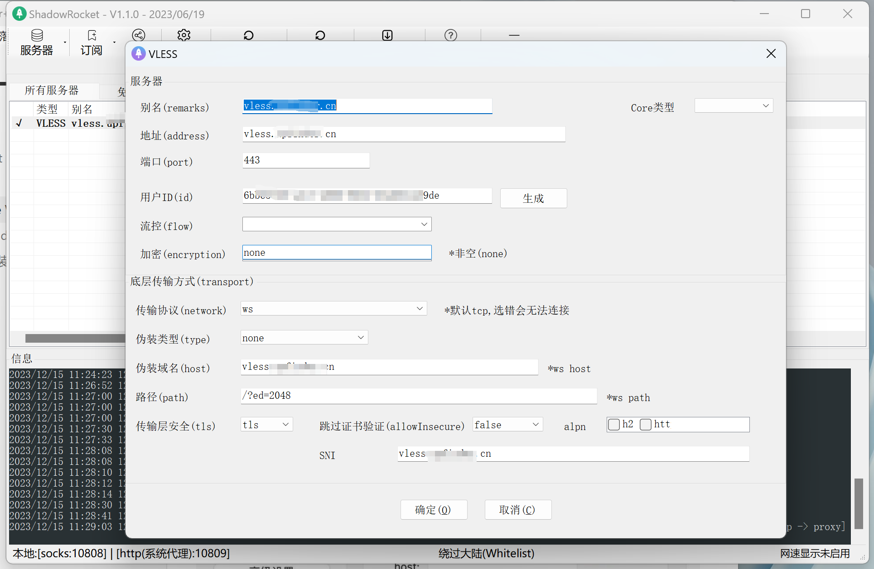Click the 2023/12/15 11:29:03 log line
Image resolution: width=874 pixels, height=569 pixels.
67,526
